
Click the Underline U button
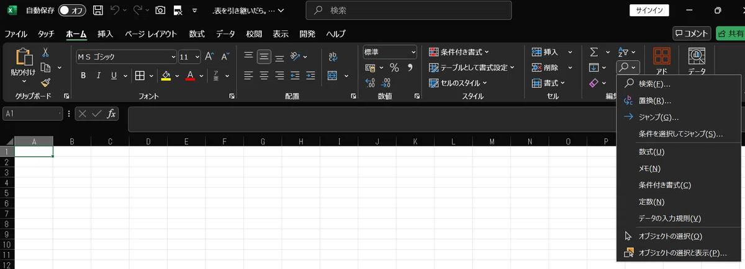(114, 76)
